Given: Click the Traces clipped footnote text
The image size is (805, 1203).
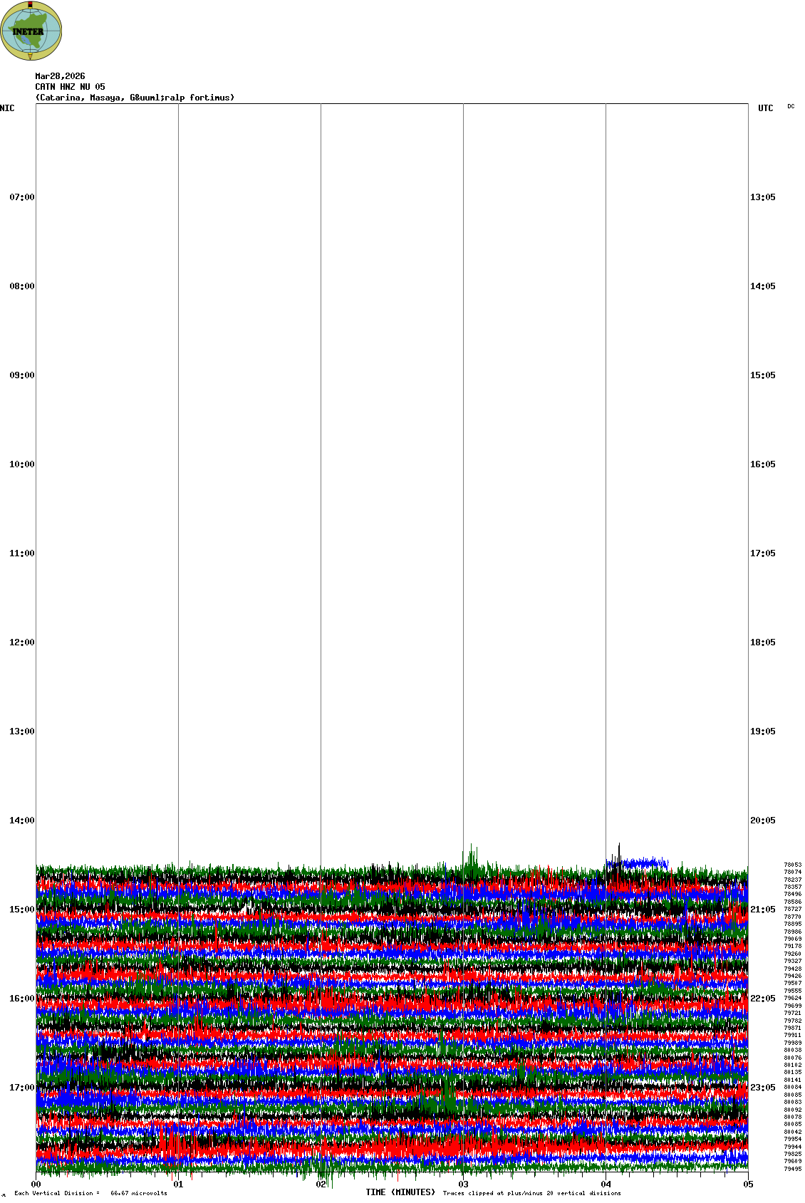Looking at the screenshot, I should 531,1193.
